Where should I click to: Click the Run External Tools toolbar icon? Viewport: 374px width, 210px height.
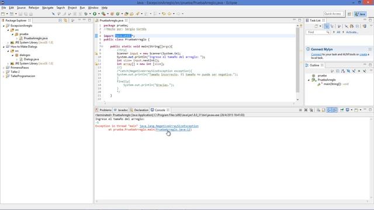(x=103, y=14)
